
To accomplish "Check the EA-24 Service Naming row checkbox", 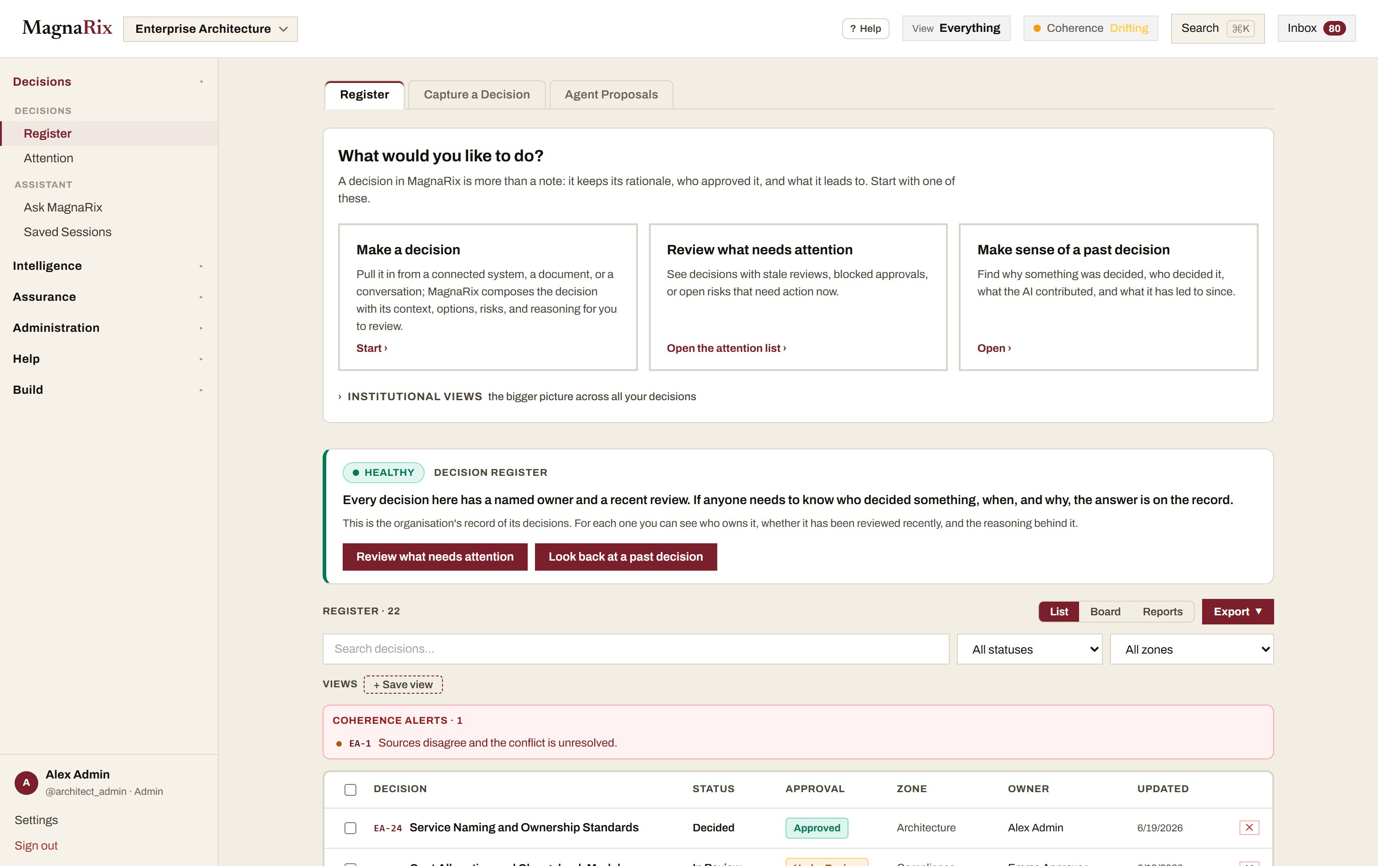I will tap(350, 828).
